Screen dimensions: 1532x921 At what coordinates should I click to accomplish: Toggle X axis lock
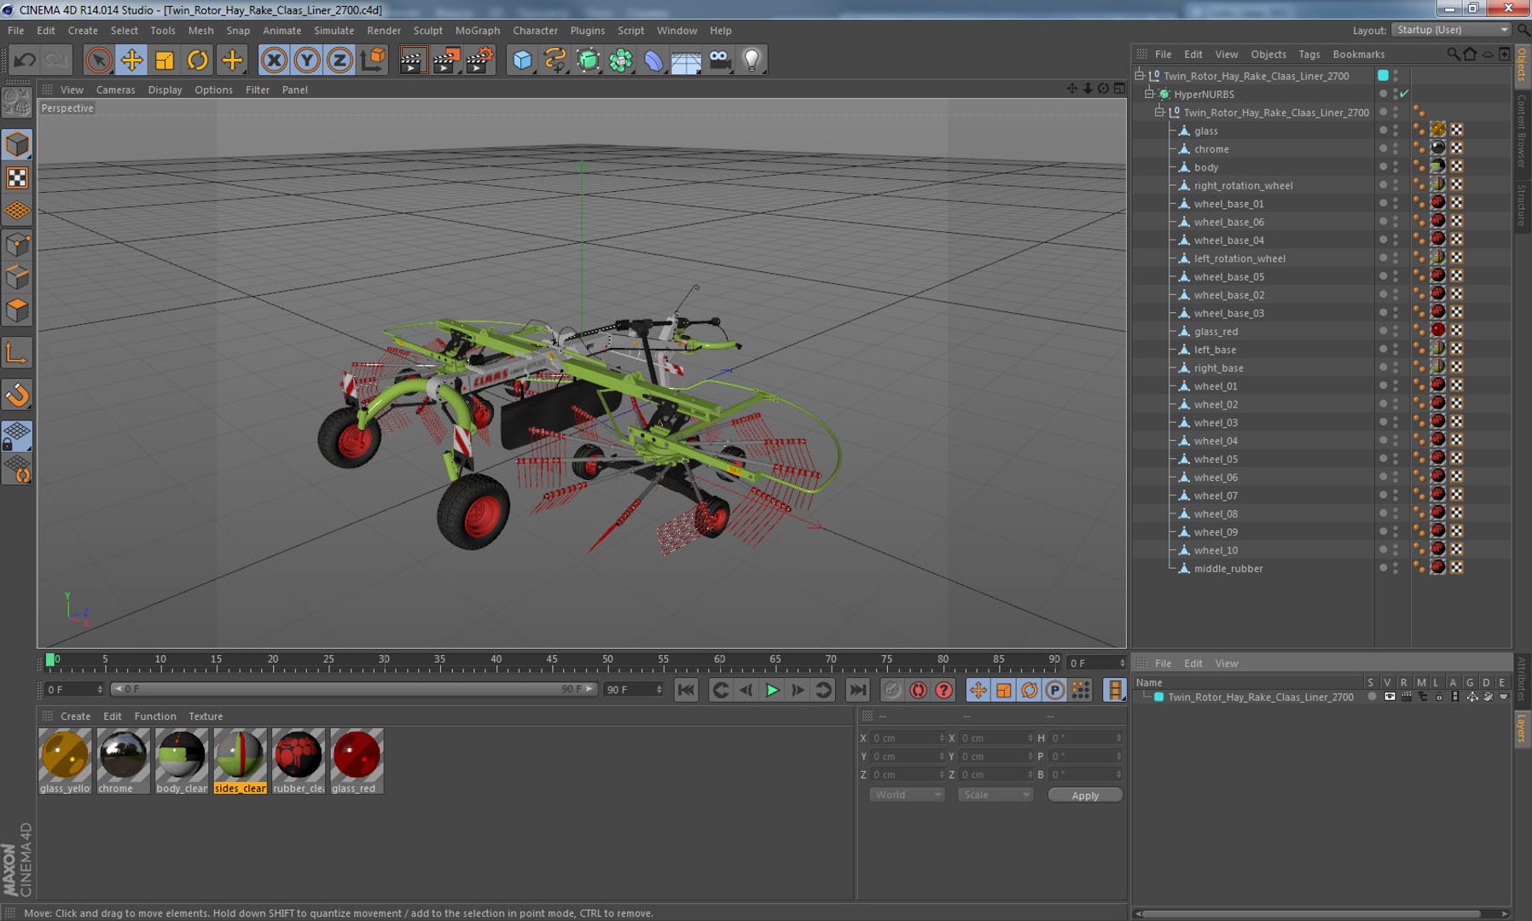pos(274,60)
